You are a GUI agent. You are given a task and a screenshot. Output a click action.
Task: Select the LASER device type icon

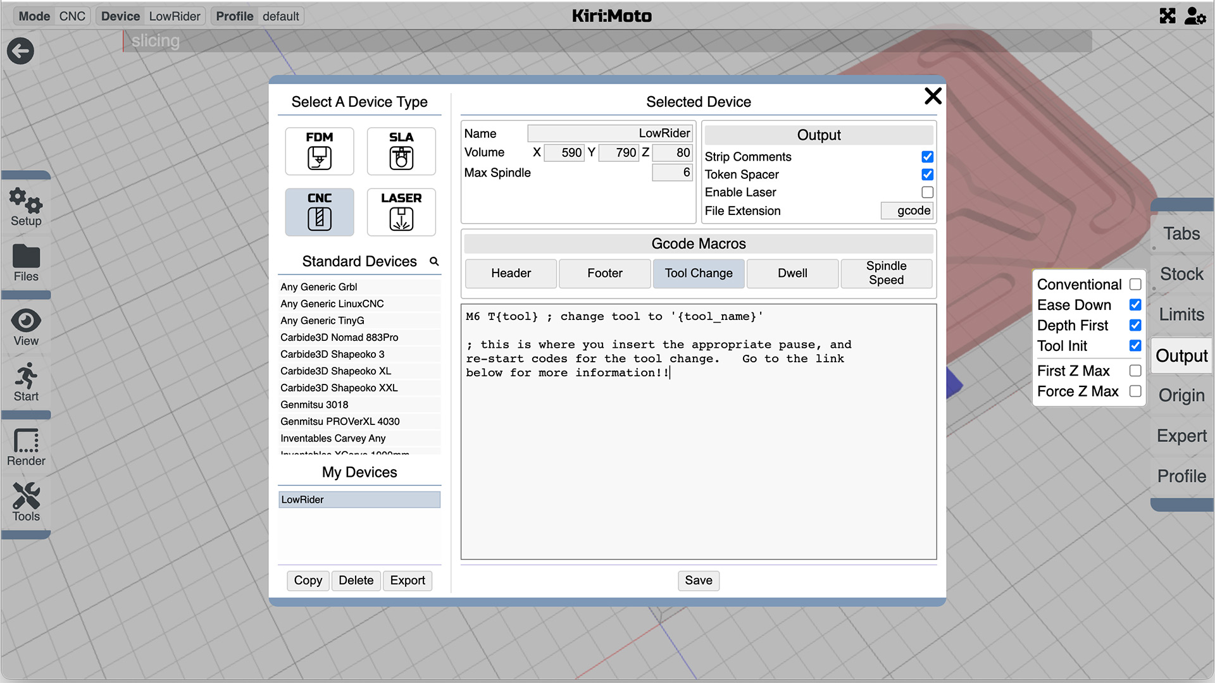[401, 212]
